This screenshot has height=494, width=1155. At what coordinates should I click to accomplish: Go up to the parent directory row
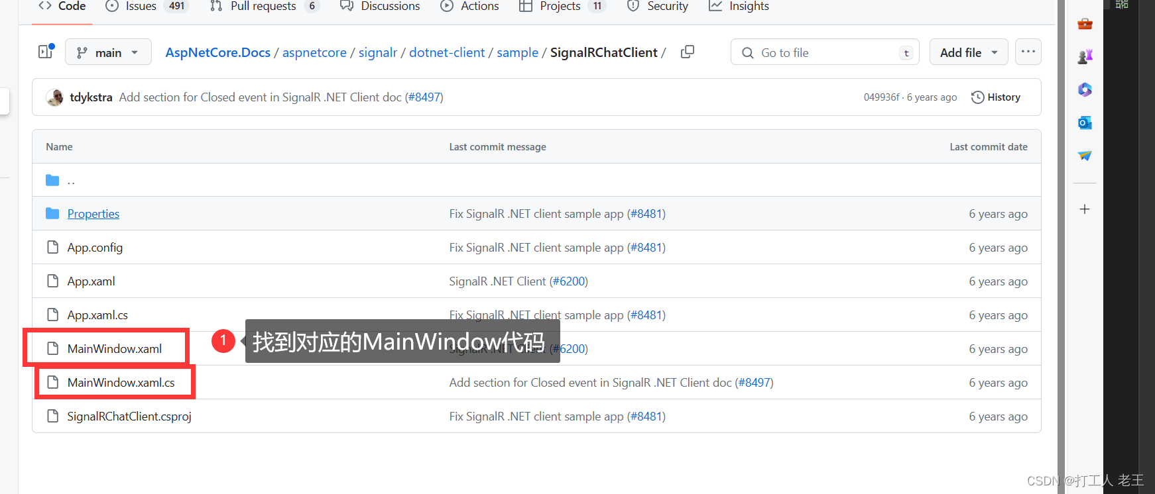(x=536, y=180)
